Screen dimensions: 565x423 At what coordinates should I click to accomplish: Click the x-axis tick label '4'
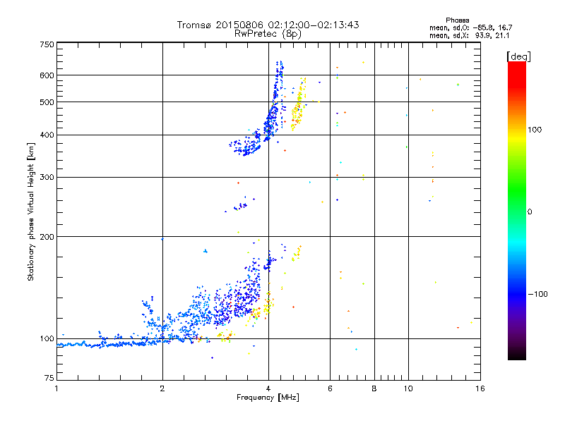pos(268,388)
